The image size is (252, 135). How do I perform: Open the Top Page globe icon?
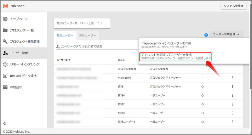click(x=5, y=19)
